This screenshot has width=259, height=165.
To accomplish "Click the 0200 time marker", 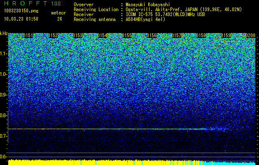I will tap(250, 35).
